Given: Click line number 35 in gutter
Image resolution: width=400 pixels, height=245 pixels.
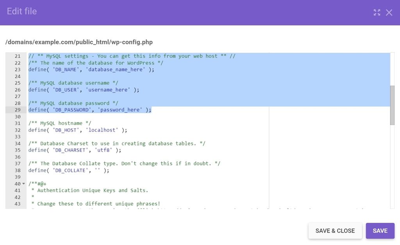Looking at the screenshot, I should click(x=17, y=150).
